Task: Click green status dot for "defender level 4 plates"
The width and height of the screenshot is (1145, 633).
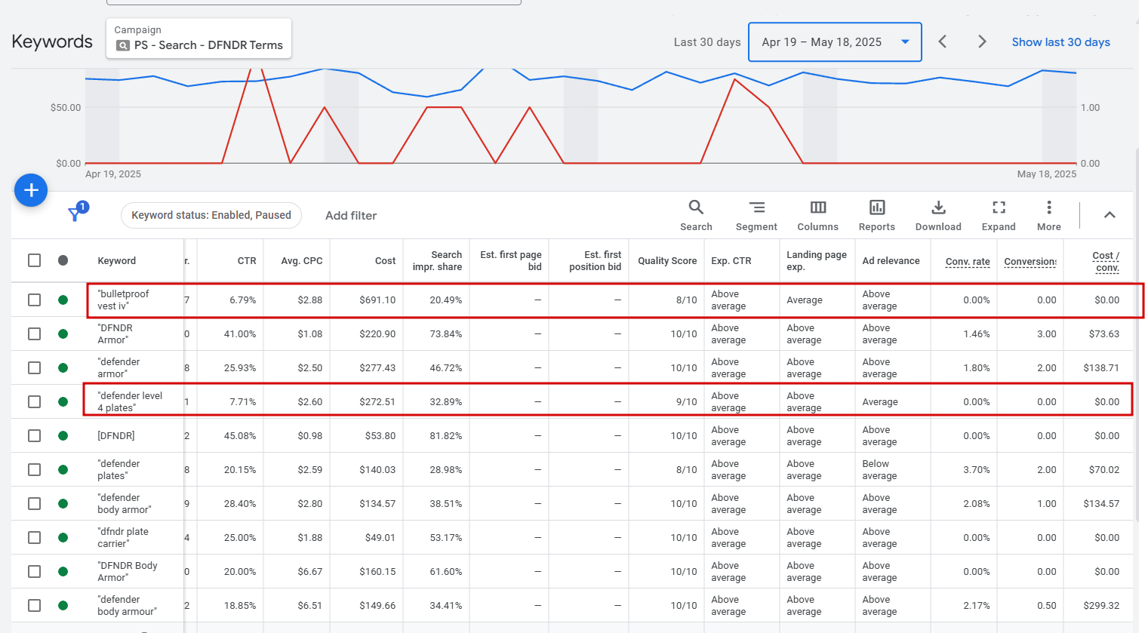Action: (x=63, y=402)
